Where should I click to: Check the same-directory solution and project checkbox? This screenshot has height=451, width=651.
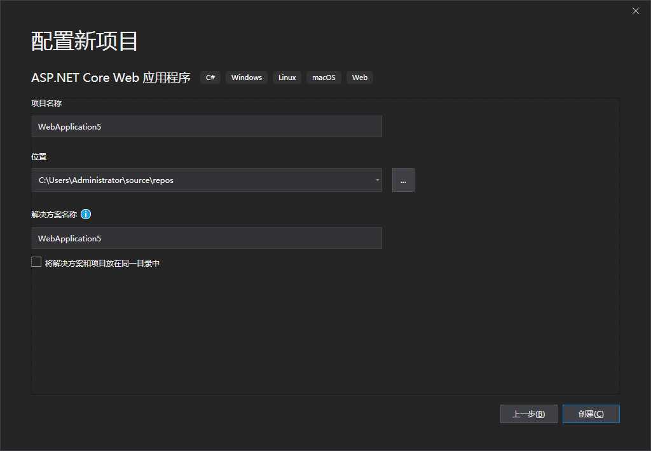coord(36,262)
